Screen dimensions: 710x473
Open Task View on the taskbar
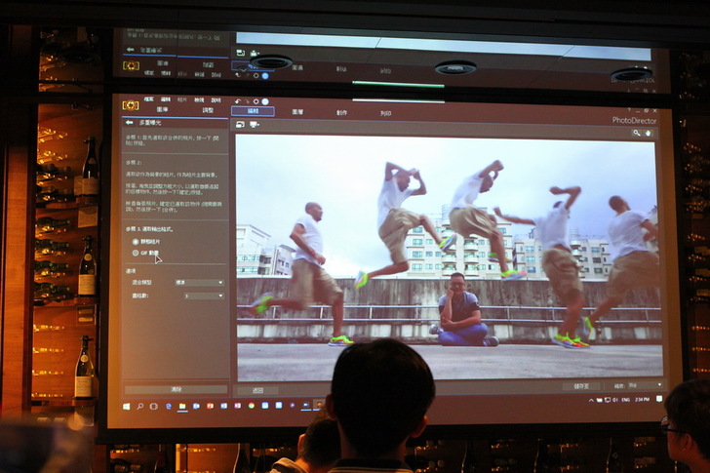coord(153,407)
